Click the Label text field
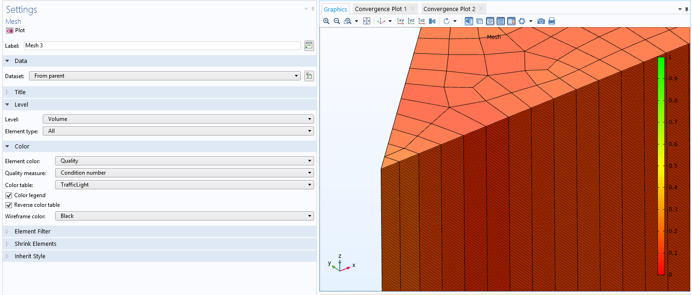The height and width of the screenshot is (295, 692). coord(162,45)
